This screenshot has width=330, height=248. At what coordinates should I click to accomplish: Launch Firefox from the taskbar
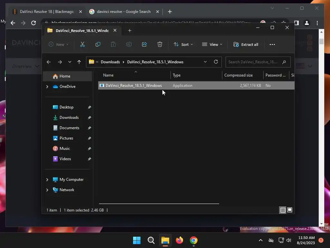click(x=180, y=240)
